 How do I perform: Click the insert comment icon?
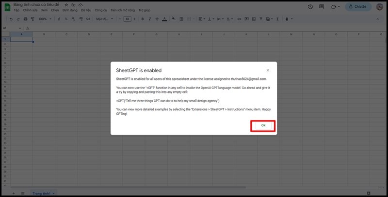coord(246,19)
